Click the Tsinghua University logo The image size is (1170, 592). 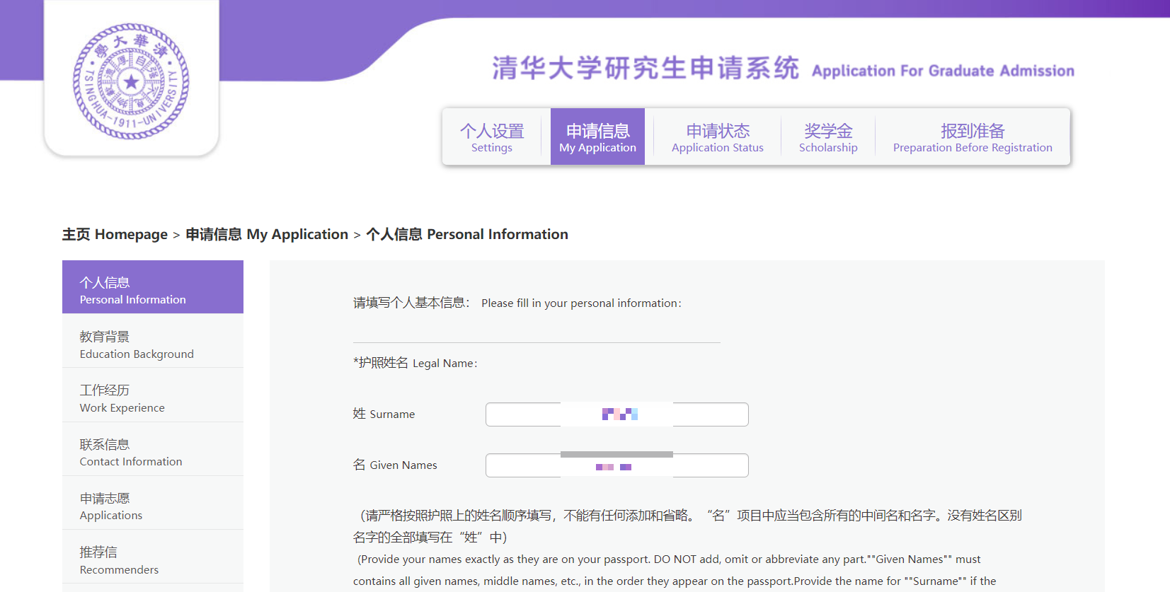pos(132,81)
